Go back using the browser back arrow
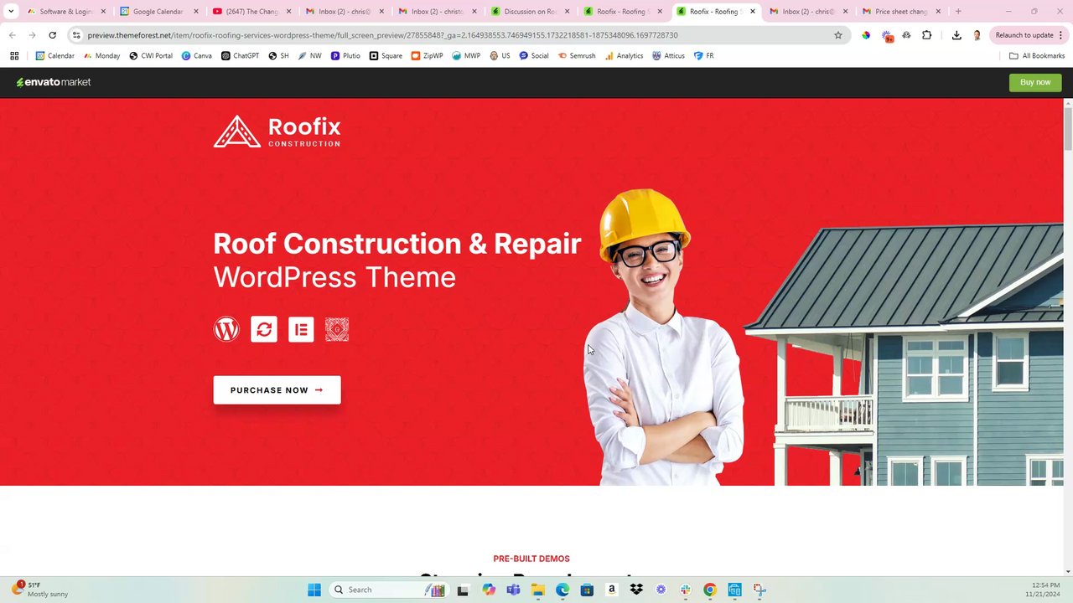 [x=13, y=35]
